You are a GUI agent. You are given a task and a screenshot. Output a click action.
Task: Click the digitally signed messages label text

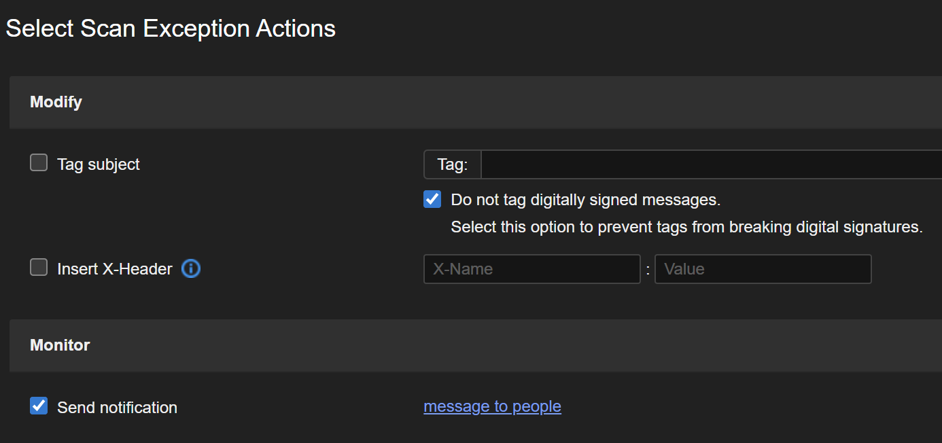coord(585,200)
